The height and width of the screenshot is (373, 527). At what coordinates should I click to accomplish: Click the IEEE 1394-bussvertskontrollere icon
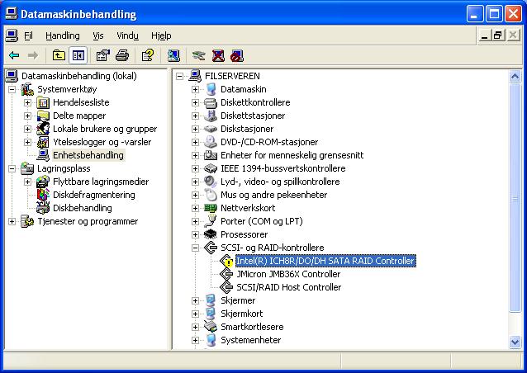211,168
